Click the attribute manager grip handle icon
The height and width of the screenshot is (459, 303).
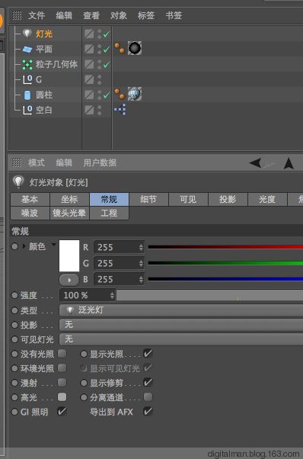tap(17, 162)
